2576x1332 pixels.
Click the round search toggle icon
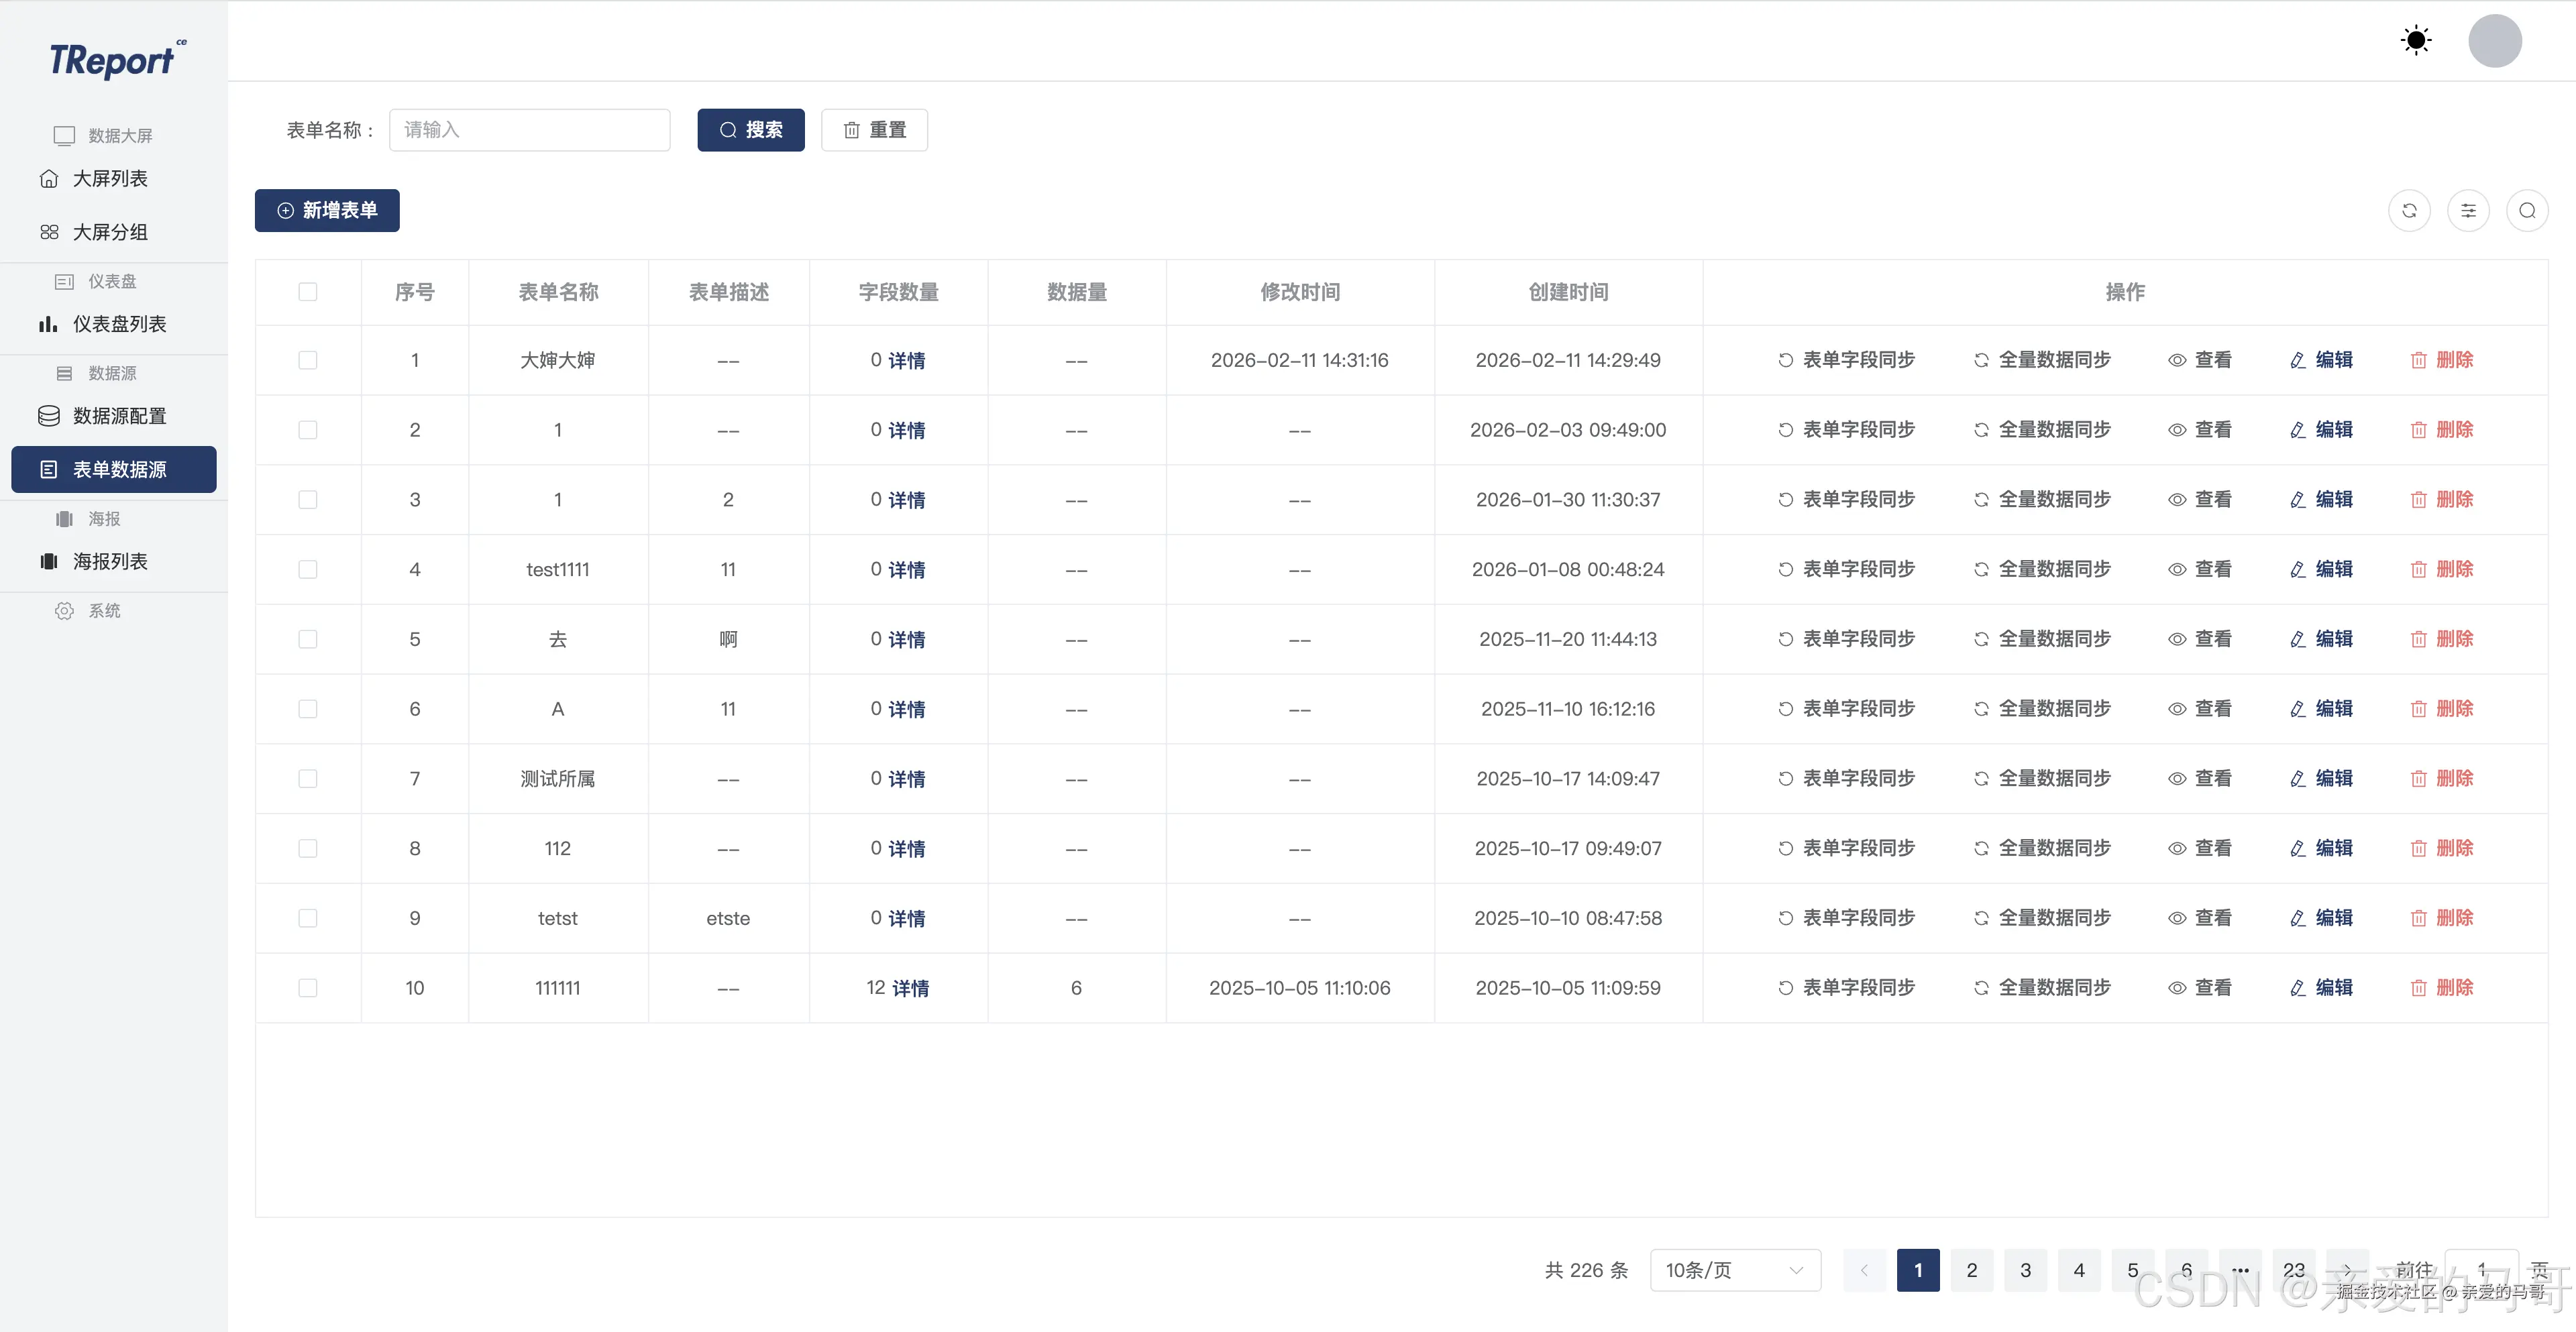pyautogui.click(x=2527, y=210)
